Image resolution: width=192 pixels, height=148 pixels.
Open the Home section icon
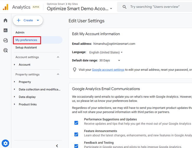[6, 20]
